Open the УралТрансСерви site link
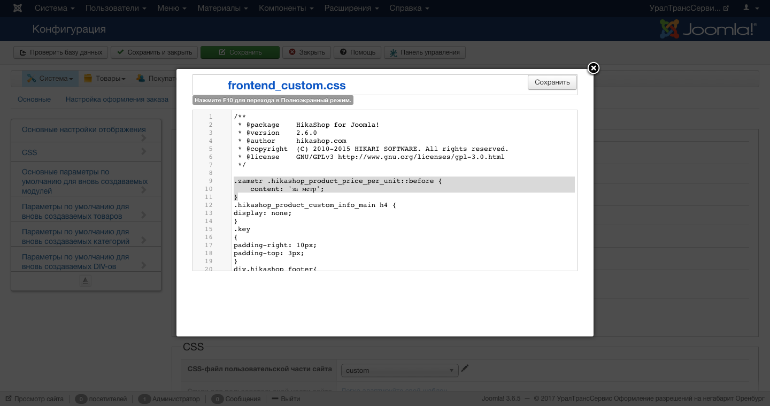Viewport: 770px width, 406px height. [x=689, y=8]
